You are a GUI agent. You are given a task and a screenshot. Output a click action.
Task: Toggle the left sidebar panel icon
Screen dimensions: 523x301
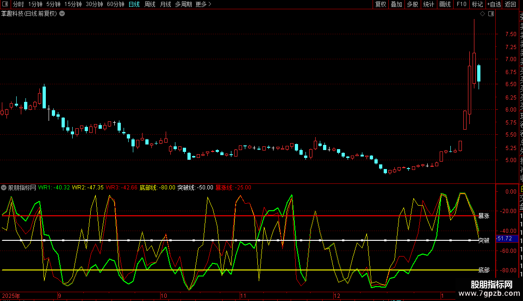(x=6, y=4)
